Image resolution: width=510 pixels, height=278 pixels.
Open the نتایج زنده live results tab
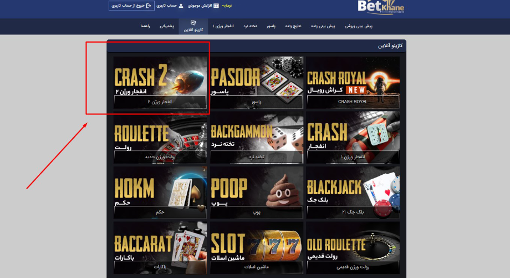click(293, 26)
